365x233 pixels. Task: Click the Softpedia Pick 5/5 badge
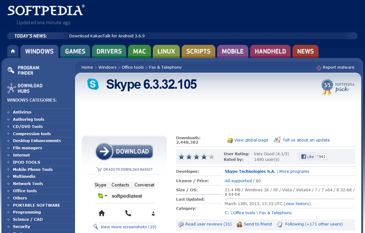(327, 87)
